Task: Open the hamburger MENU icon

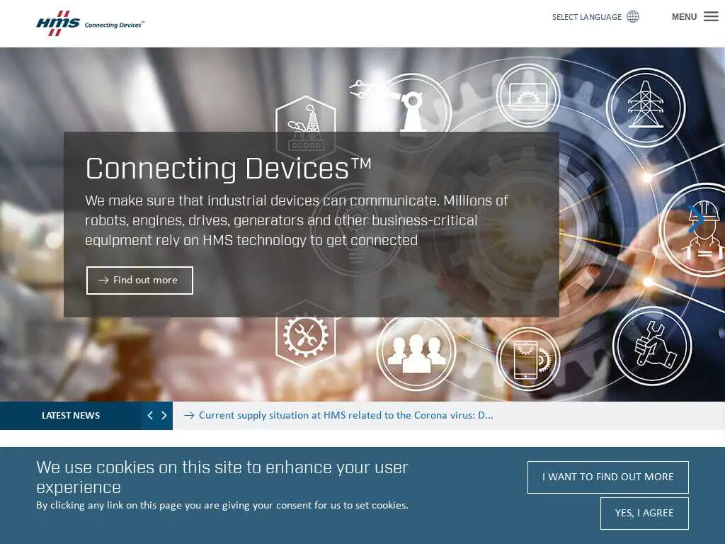Action: click(711, 17)
